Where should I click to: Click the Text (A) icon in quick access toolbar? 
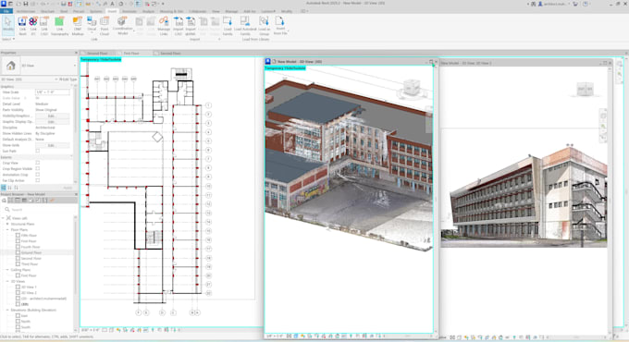tap(112, 4)
